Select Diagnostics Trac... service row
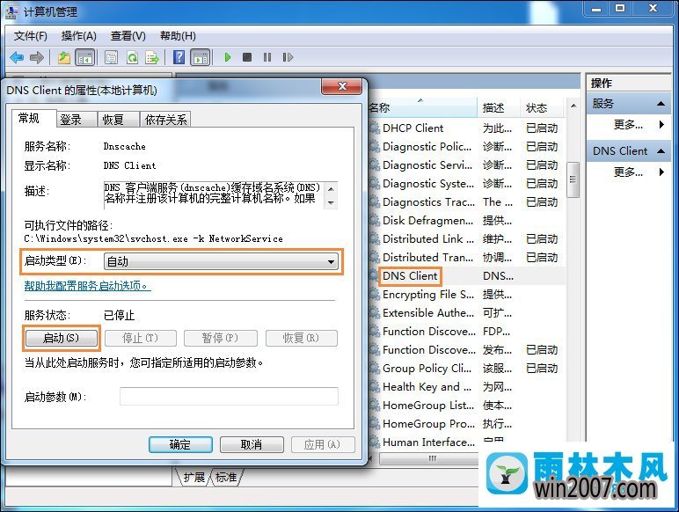The image size is (679, 512). point(465,202)
